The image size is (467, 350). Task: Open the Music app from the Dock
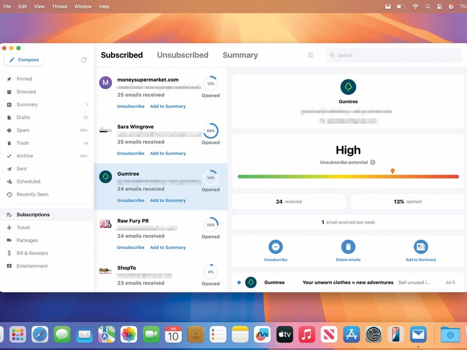[x=307, y=335]
